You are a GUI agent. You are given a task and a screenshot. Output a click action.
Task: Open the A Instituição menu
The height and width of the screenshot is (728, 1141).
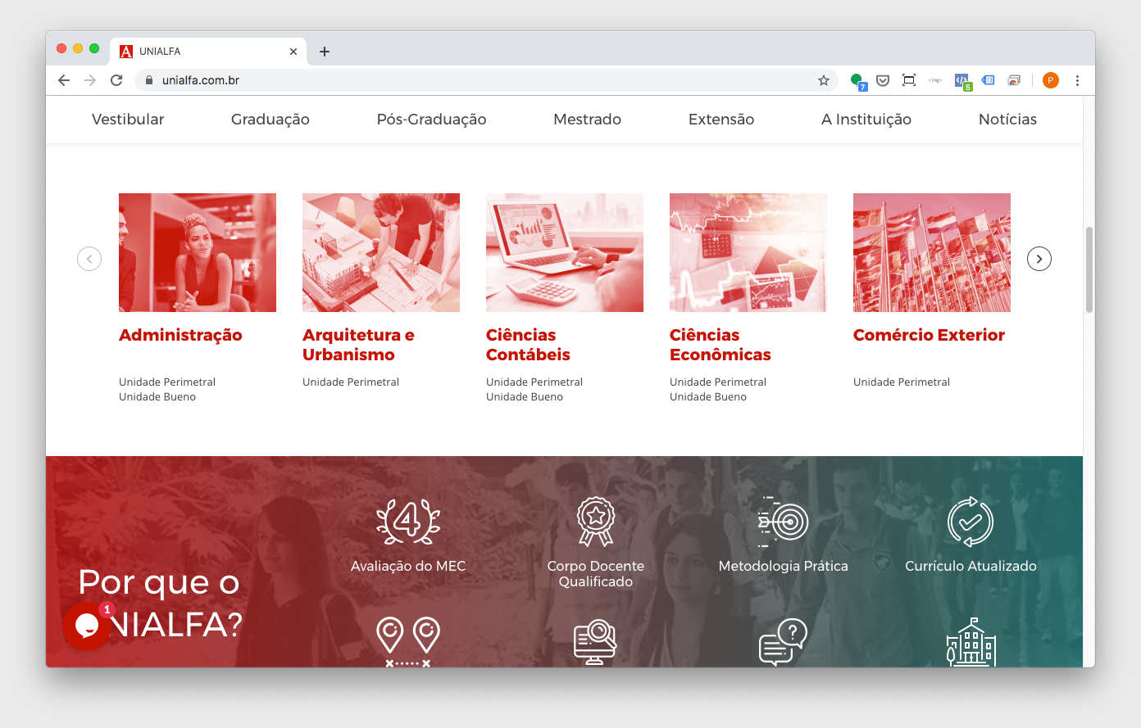pyautogui.click(x=866, y=120)
